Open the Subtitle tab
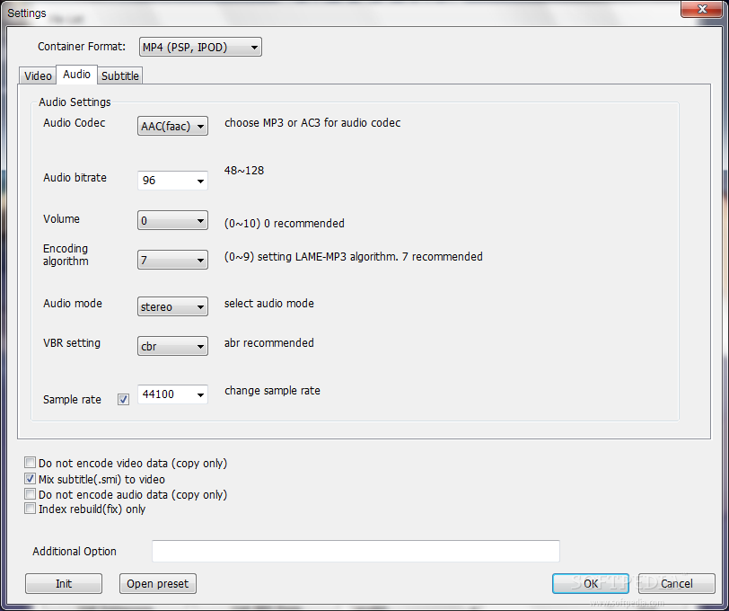Viewport: 729px width, 611px height. click(x=120, y=75)
